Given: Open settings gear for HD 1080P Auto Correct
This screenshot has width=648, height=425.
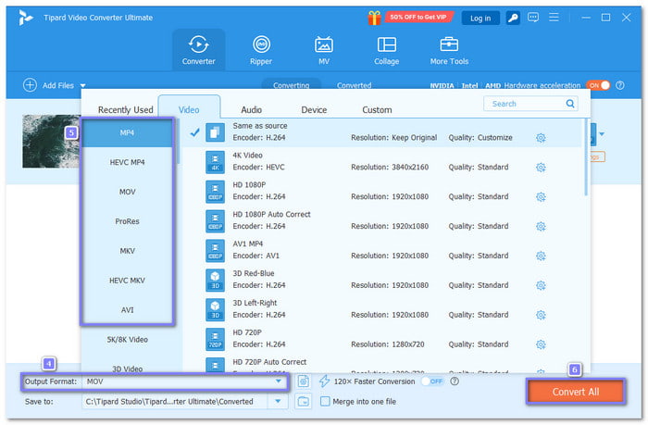Looking at the screenshot, I should 541,226.
